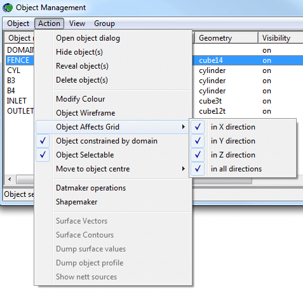Sort by Visibility column header
This screenshot has height=294, width=303.
coord(281,38)
